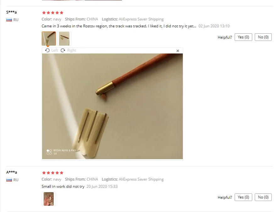Click the Russian flag beside A***a
This screenshot has height=212, width=278.
click(9, 180)
